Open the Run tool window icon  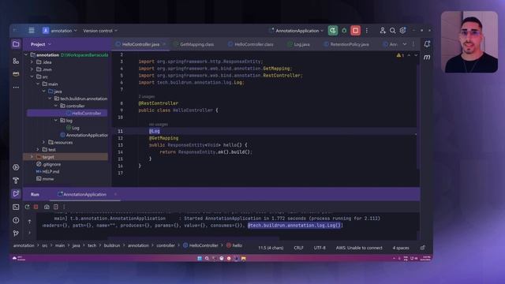(x=16, y=193)
